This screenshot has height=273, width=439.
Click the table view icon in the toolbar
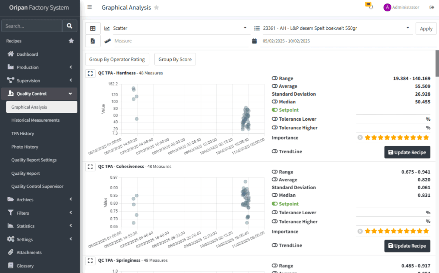(x=93, y=28)
